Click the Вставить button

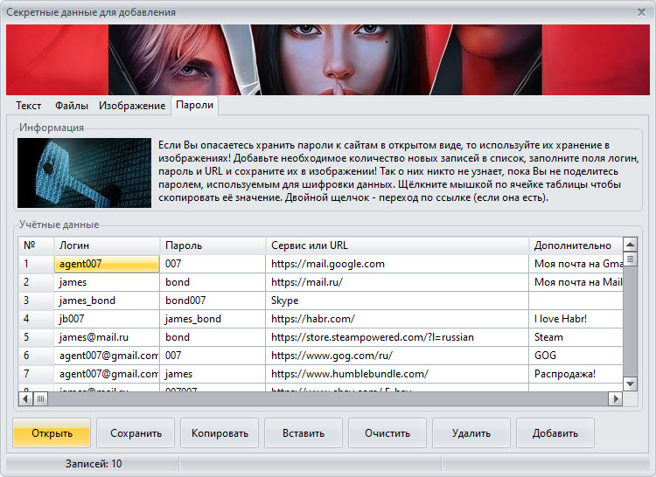tap(303, 432)
